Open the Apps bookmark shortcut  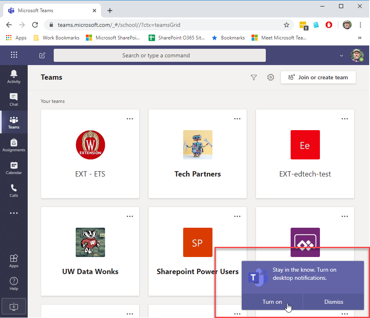(x=16, y=38)
